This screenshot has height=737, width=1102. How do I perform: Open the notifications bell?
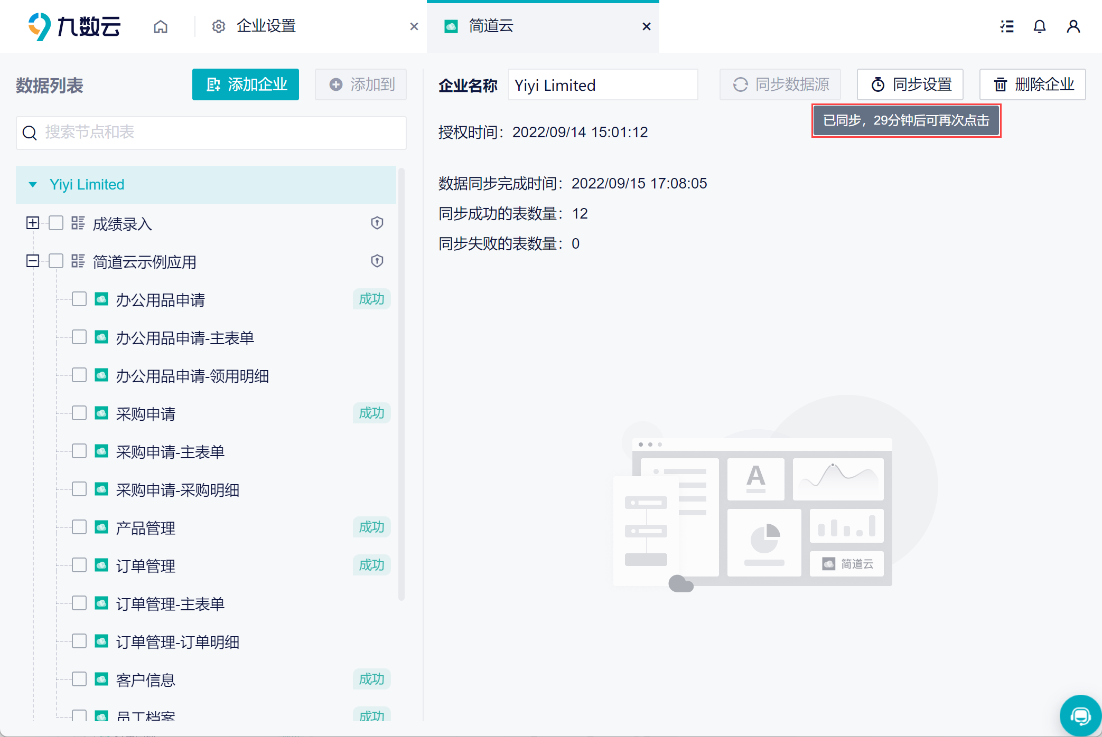coord(1039,26)
